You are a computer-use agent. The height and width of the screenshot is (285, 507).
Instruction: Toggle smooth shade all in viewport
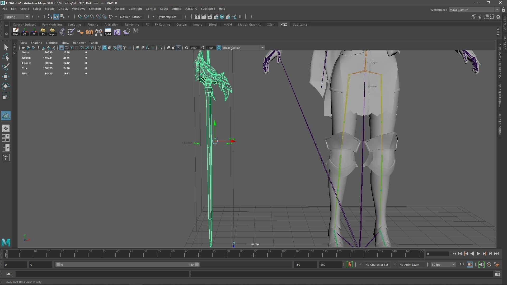pos(105,48)
